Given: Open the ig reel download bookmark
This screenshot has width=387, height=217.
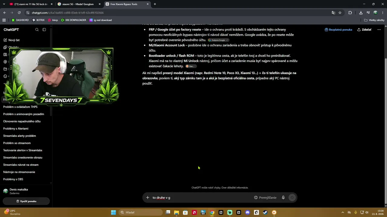Looking at the screenshot, I should pyautogui.click(x=100, y=20).
